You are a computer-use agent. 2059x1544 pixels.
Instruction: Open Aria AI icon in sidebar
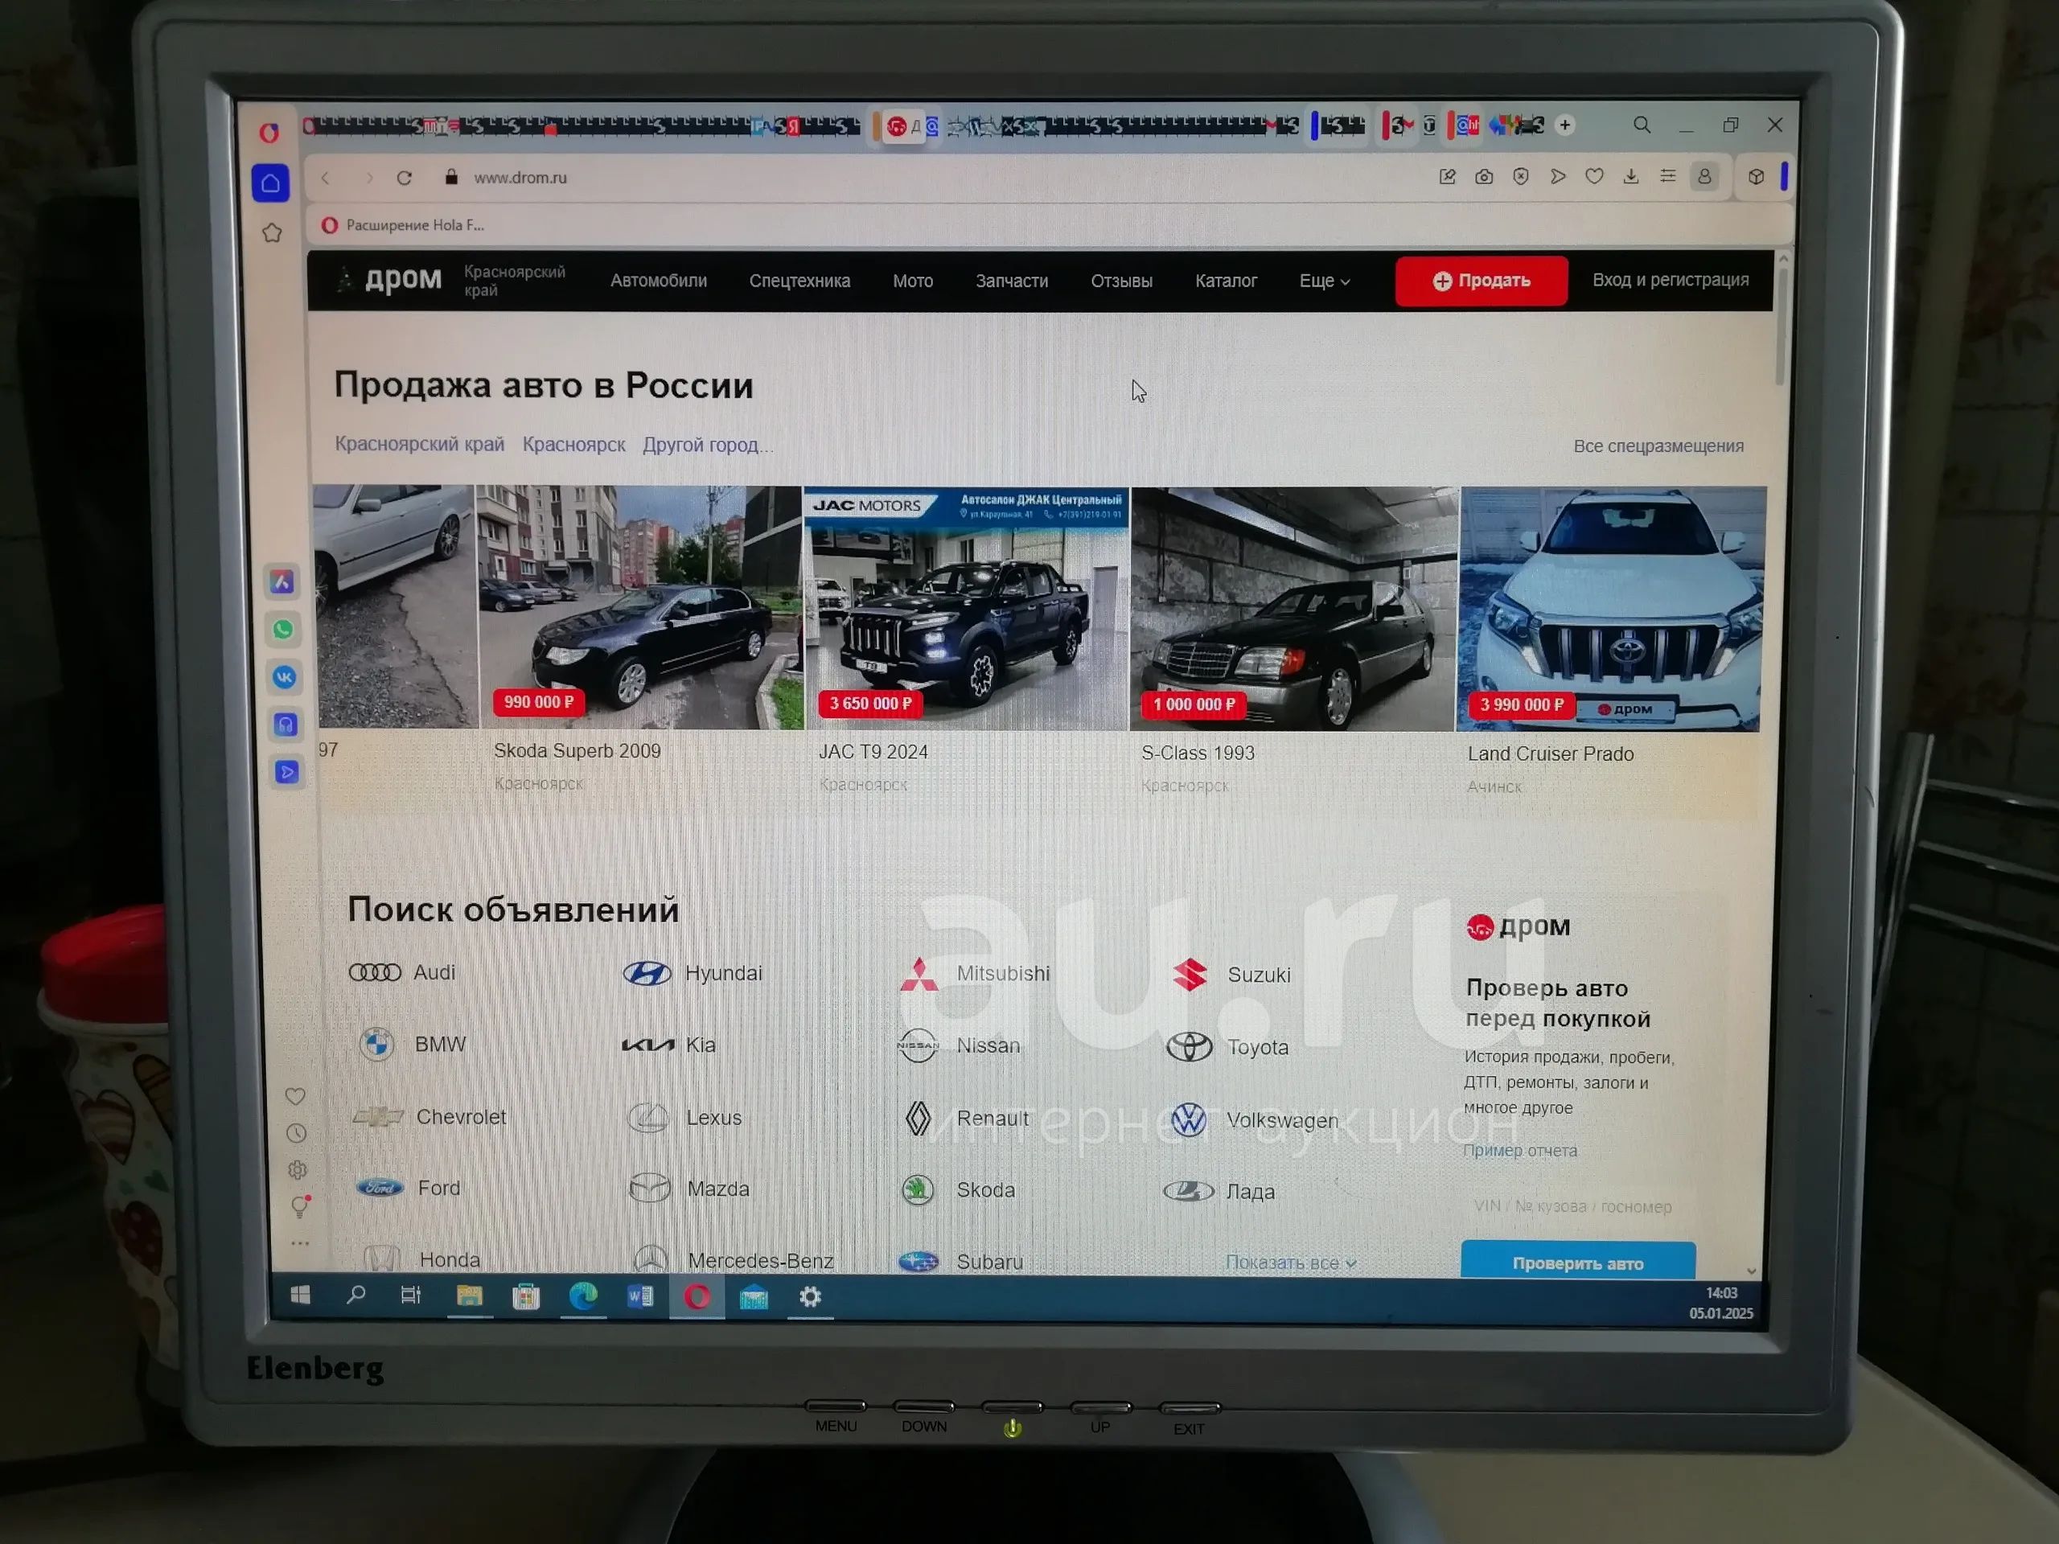[282, 581]
